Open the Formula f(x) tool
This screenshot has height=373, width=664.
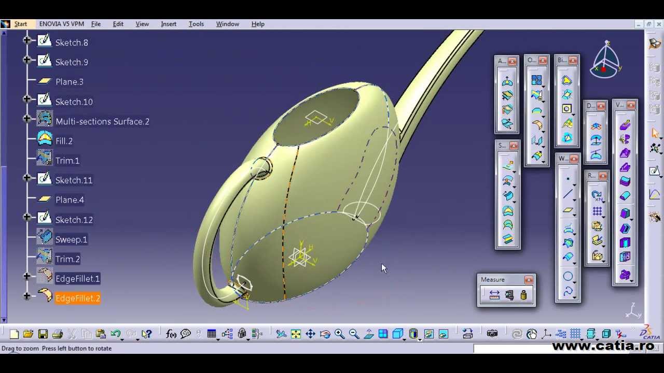click(171, 334)
